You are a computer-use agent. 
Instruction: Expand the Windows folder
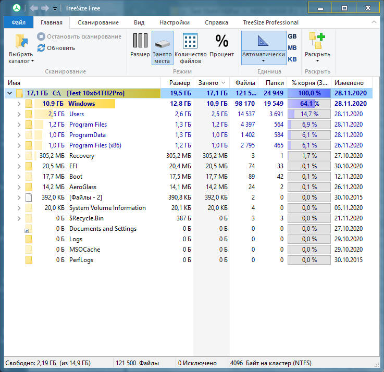pyautogui.click(x=19, y=104)
